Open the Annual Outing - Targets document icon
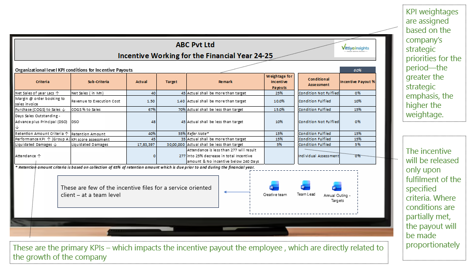Image resolution: width=472 pixels, height=266 pixels. point(337,187)
